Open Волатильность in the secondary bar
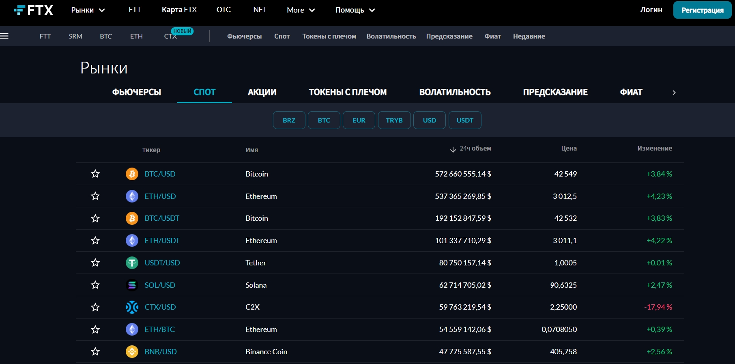The width and height of the screenshot is (735, 364). (391, 36)
